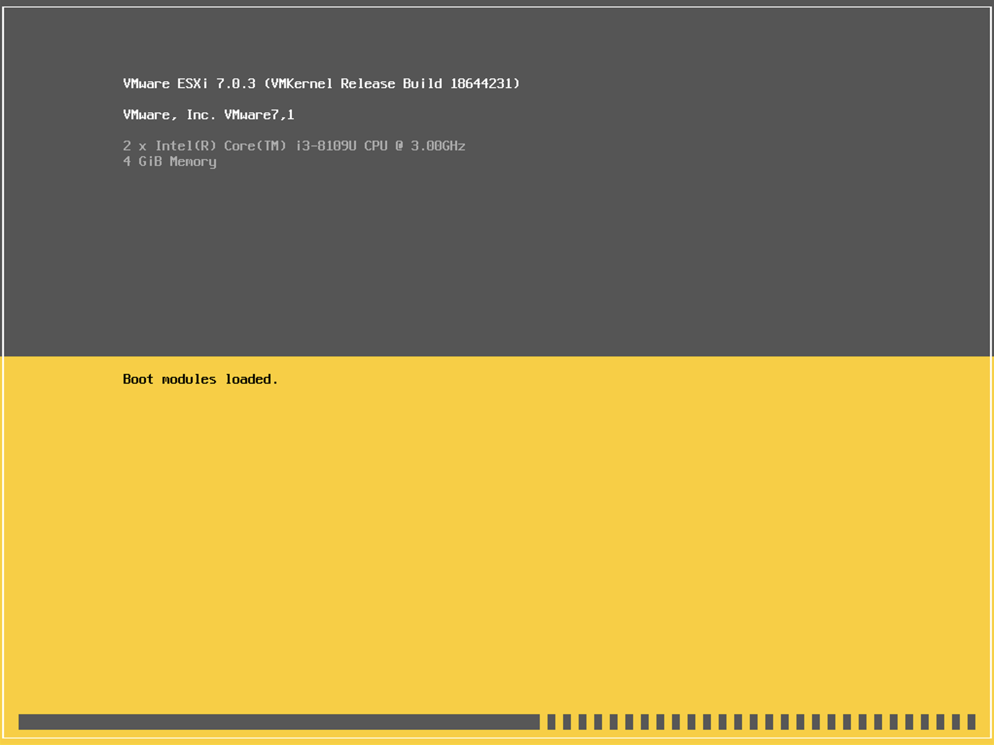Click the 4 GiB Memory indicator
Image resolution: width=994 pixels, height=745 pixels.
coord(170,161)
